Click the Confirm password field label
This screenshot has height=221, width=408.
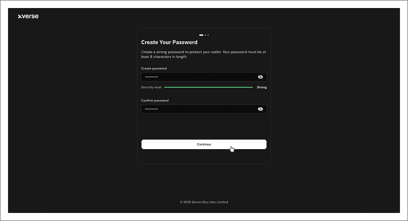pos(155,100)
